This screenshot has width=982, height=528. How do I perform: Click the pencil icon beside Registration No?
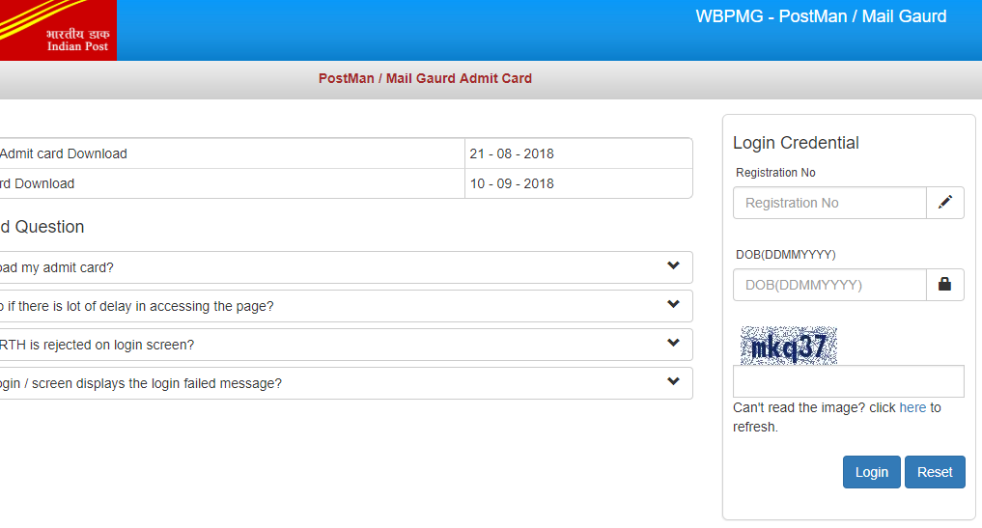pos(945,203)
